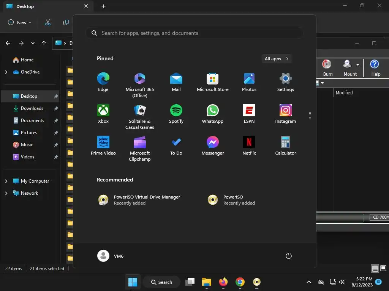This screenshot has width=389, height=291.
Task: Go to next page of pinned apps
Action: point(310,118)
